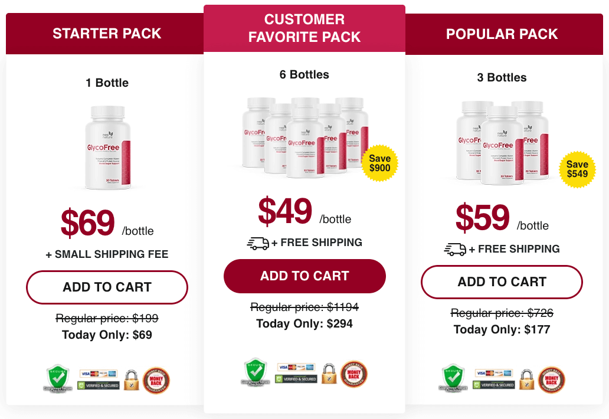
Task: Click ADD TO CART for the Customer Favorite Pack
Action: point(304,276)
